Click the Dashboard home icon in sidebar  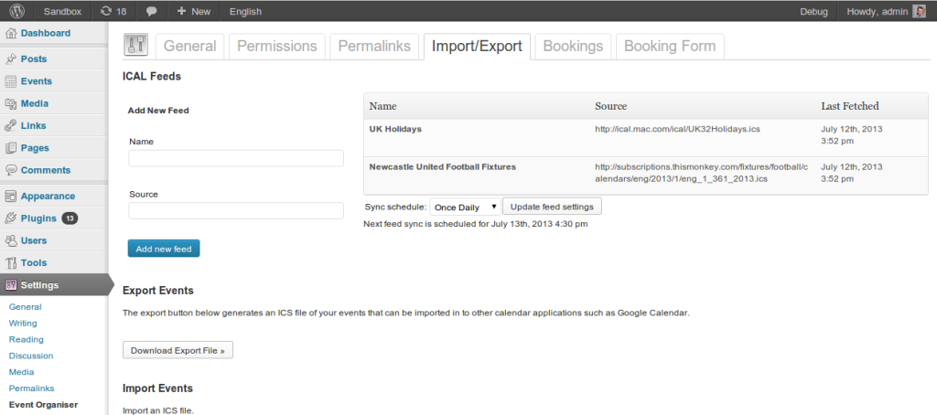(x=10, y=34)
